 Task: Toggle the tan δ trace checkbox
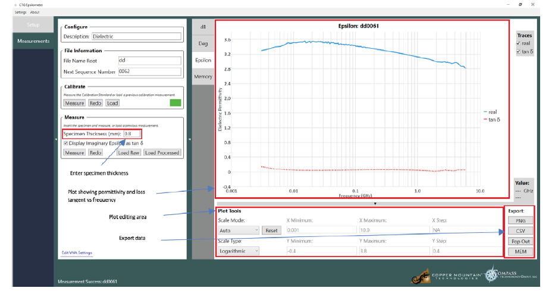point(519,52)
